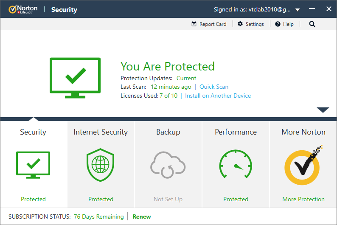Minimize the Norton Security window
The image size is (337, 225).
313,9
